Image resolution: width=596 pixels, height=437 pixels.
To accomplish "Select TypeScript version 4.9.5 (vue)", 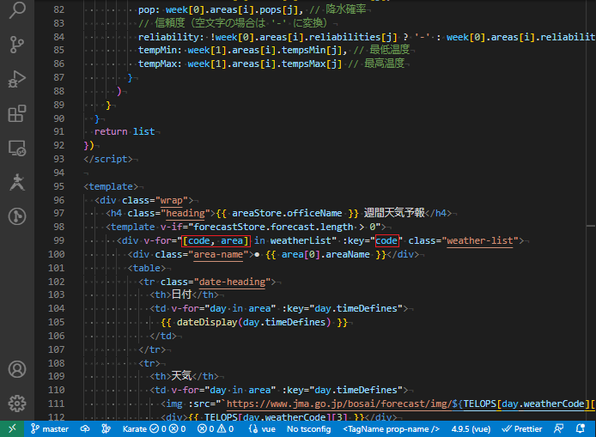I will [x=471, y=429].
